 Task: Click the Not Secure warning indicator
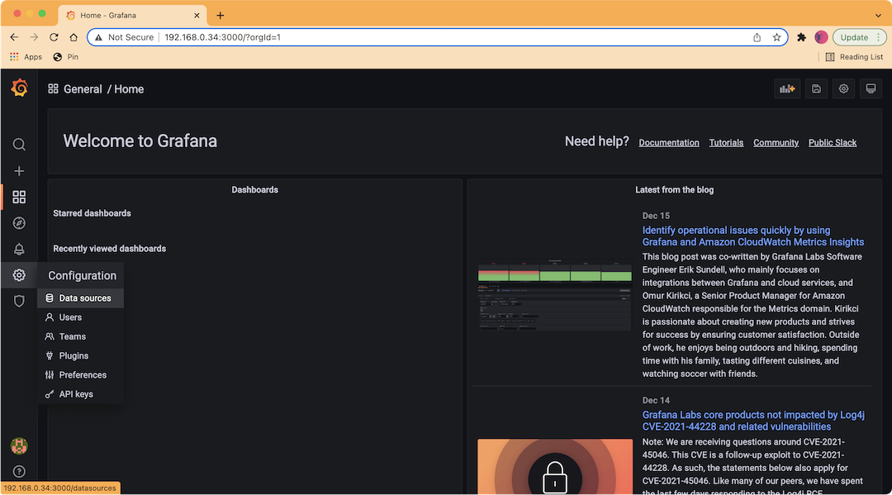coord(125,37)
